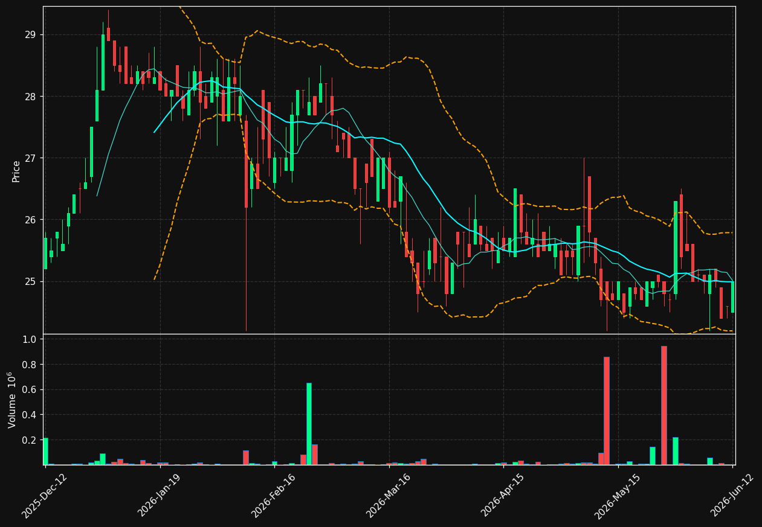
Task: Click the first green volume bar at Dec-12
Action: pos(45,452)
